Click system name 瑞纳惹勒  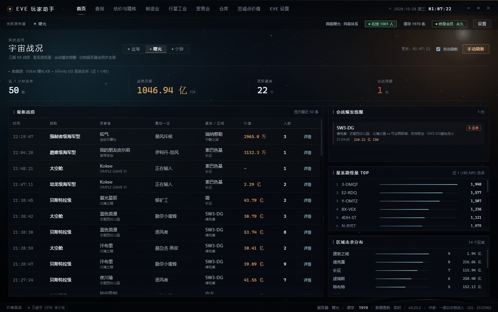(x=214, y=134)
